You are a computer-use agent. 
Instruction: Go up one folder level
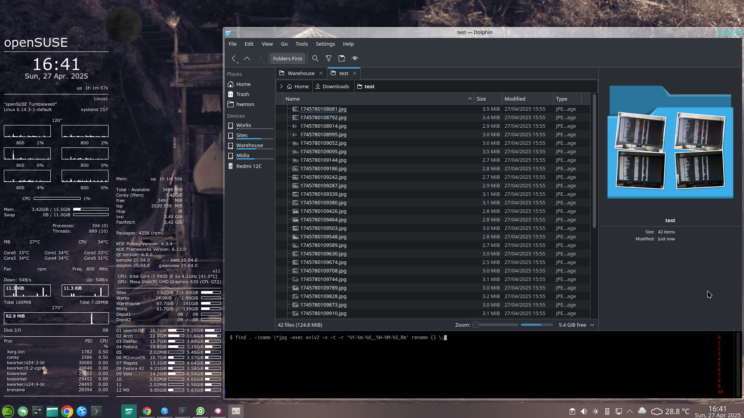247,58
